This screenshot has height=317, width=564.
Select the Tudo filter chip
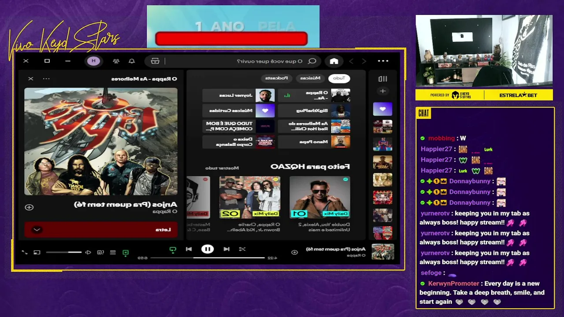pyautogui.click(x=339, y=78)
